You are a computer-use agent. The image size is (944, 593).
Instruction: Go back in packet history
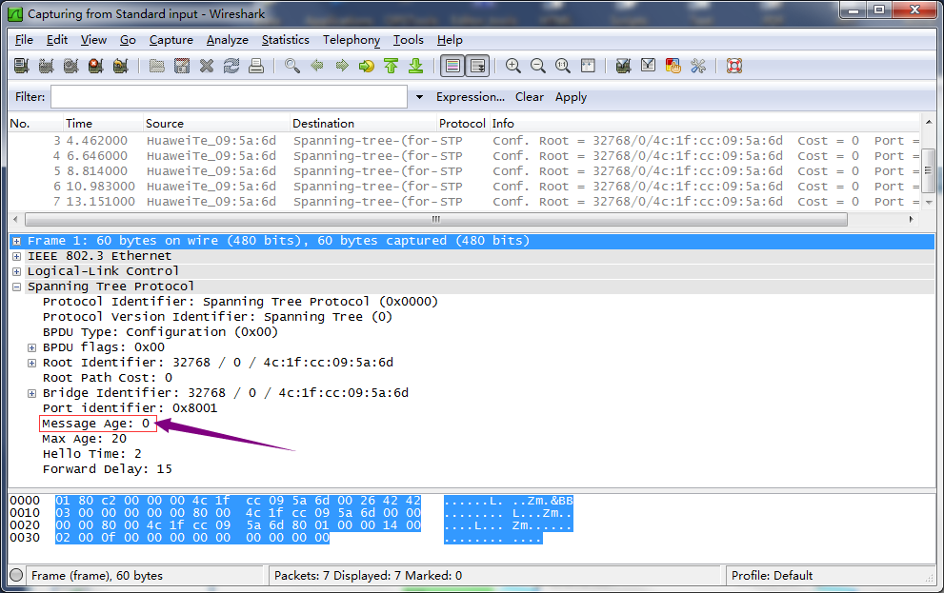coord(317,66)
